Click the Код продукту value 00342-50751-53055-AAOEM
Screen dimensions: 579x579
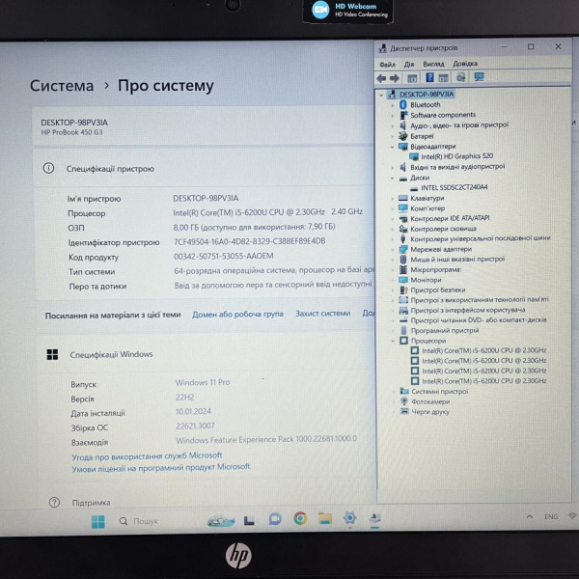[224, 256]
